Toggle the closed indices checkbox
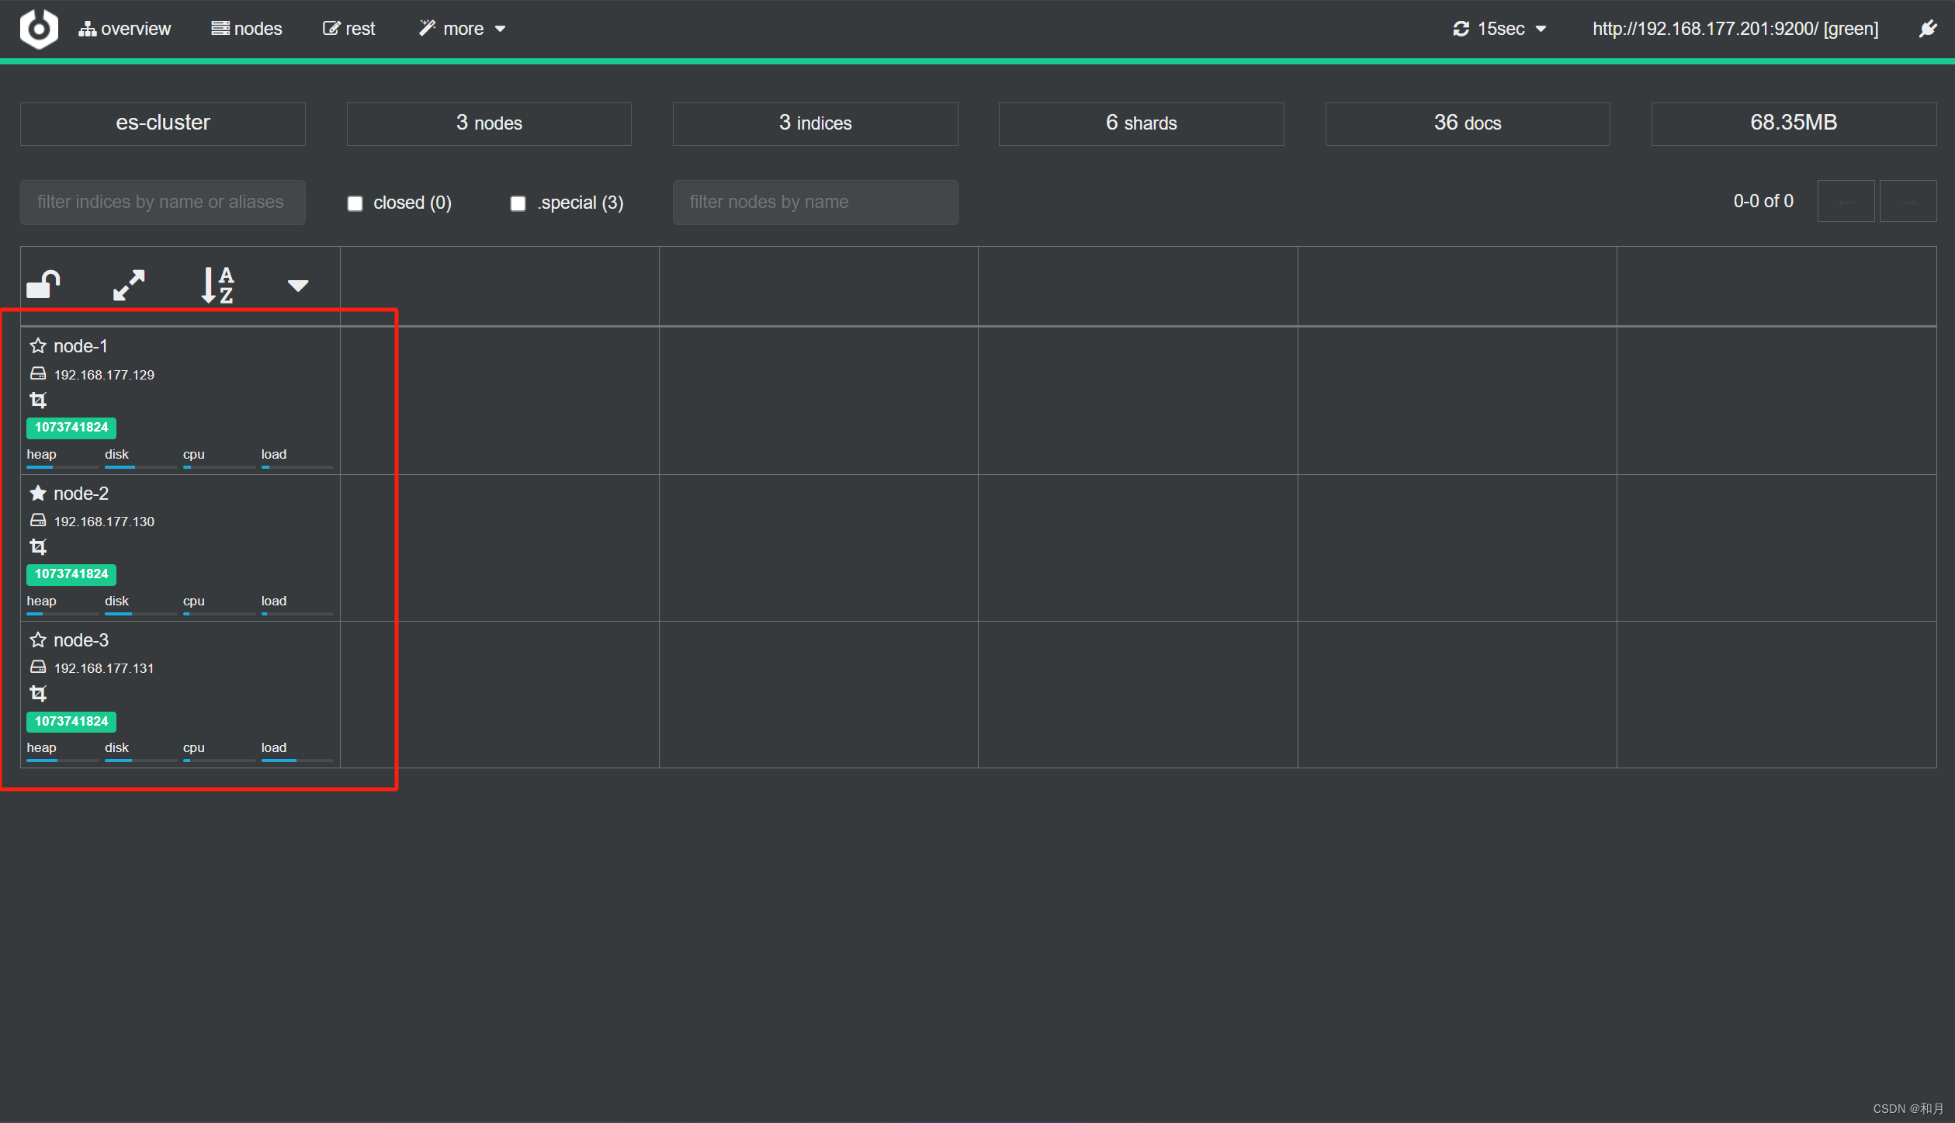 [x=353, y=202]
